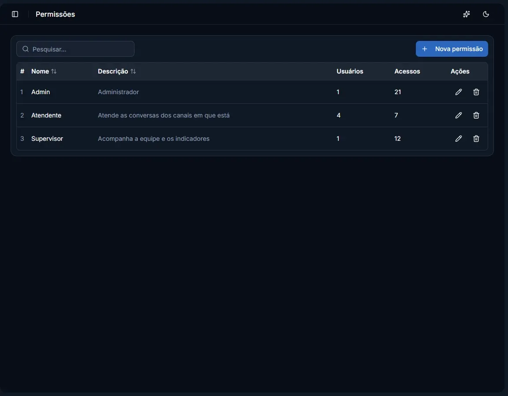The image size is (508, 396).
Task: Switch theme with the moon icon
Action: coord(486,14)
